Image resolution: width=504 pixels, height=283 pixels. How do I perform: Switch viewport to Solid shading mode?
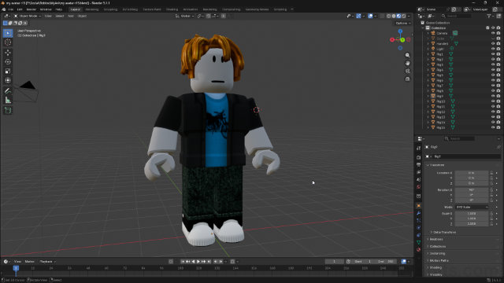(394, 16)
